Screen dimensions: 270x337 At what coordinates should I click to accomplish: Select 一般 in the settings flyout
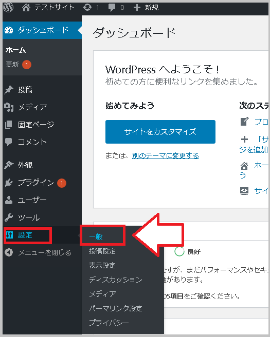96,236
